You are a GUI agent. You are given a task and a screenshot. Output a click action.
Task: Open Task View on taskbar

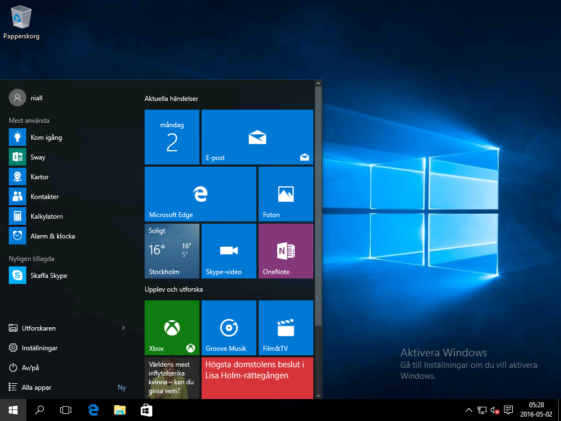(66, 410)
